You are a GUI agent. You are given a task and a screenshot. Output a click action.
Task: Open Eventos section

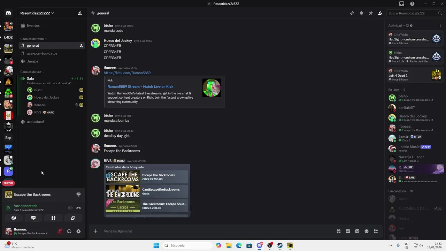click(52, 25)
